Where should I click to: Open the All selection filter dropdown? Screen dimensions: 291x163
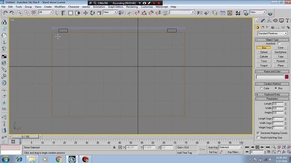(x=45, y=12)
